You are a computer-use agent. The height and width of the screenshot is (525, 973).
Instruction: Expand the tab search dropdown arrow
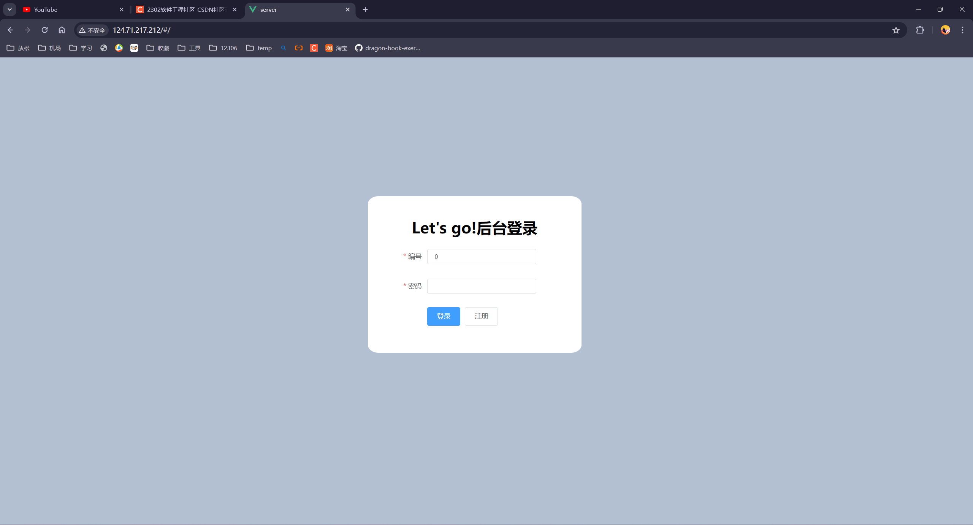(10, 10)
